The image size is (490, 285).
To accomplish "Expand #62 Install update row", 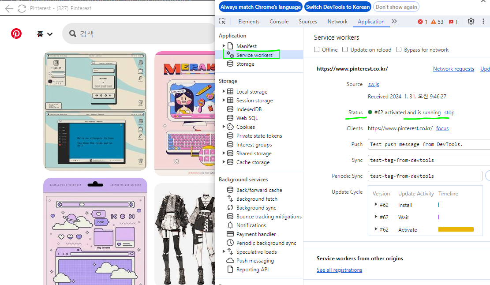I will [376, 204].
